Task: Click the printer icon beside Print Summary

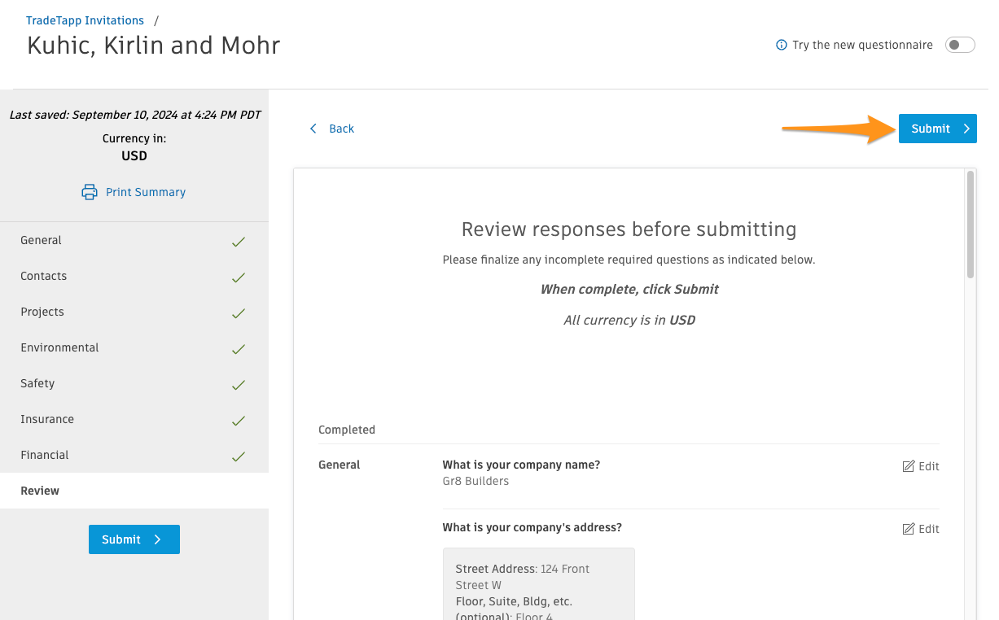Action: pos(89,192)
